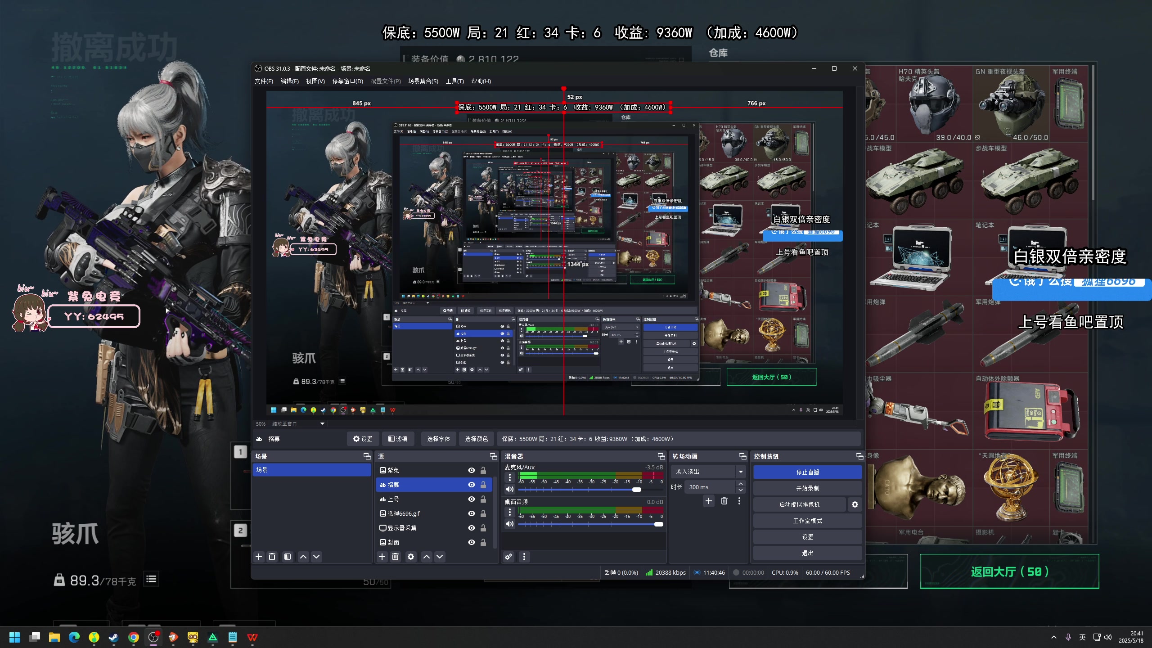Open 文件(F) menu
This screenshot has width=1152, height=648.
click(264, 81)
